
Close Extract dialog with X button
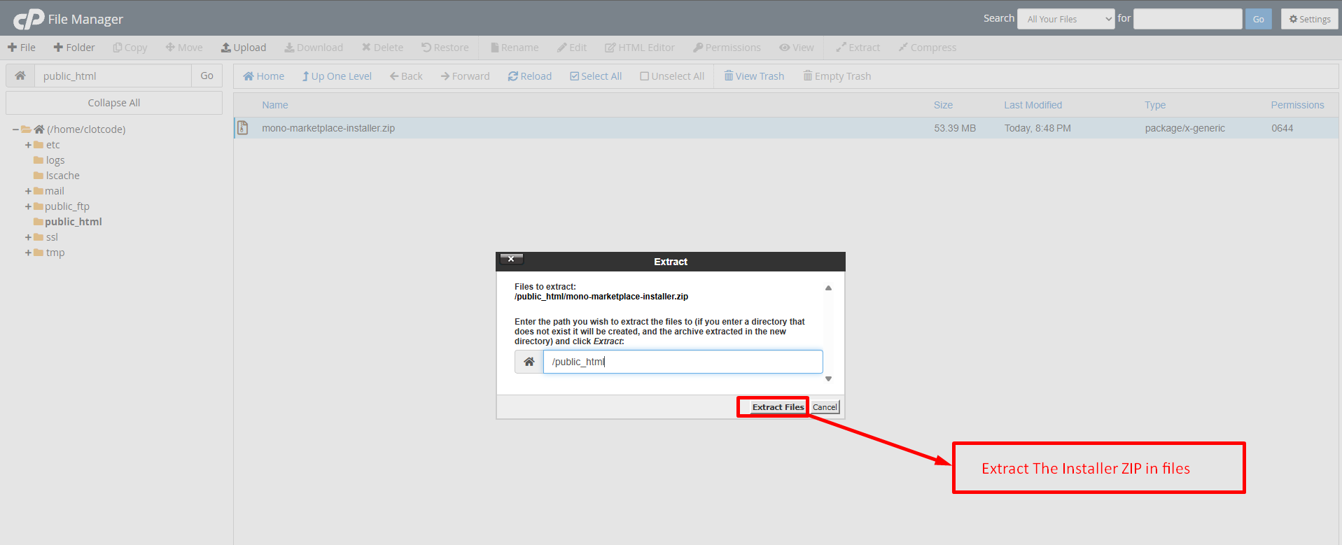coord(511,259)
